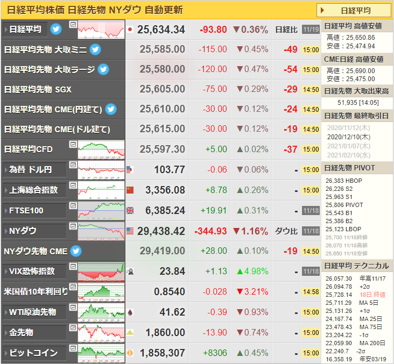Open chart popup icon for 上海総合指数
This screenshot has height=364, width=394.
[73, 185]
